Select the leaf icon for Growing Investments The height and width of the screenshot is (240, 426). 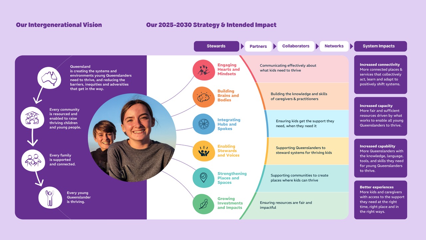(x=204, y=204)
